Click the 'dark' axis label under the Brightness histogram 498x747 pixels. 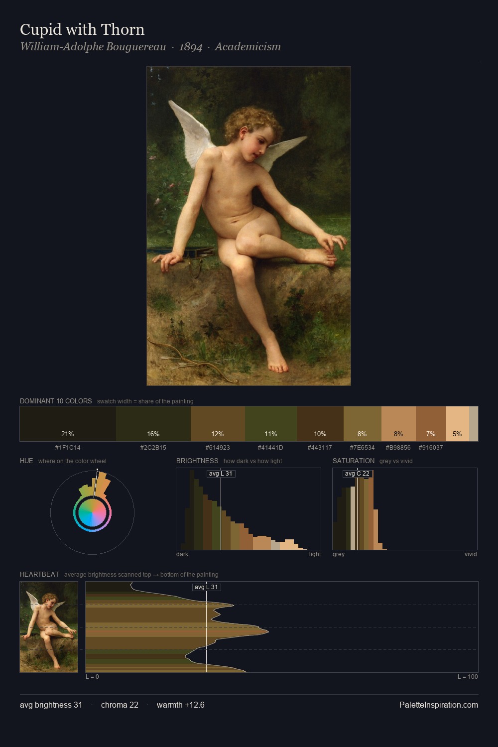tap(182, 554)
